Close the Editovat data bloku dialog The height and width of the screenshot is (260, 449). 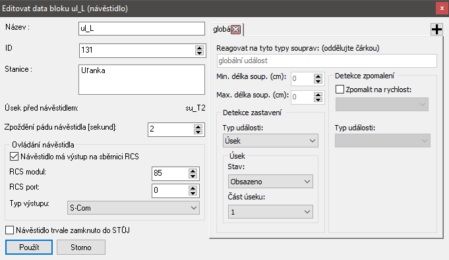click(x=442, y=9)
